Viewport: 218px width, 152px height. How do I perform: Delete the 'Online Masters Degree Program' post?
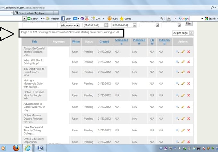[189, 119]
